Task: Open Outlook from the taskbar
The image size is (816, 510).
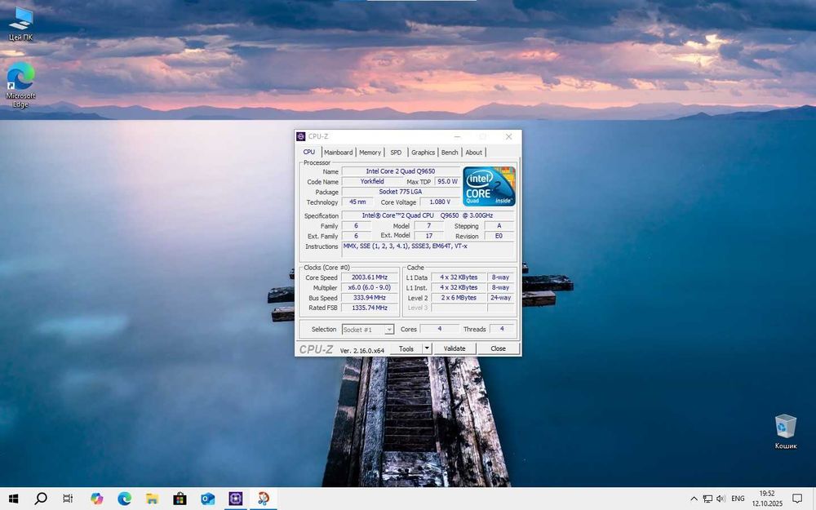Action: 207,499
